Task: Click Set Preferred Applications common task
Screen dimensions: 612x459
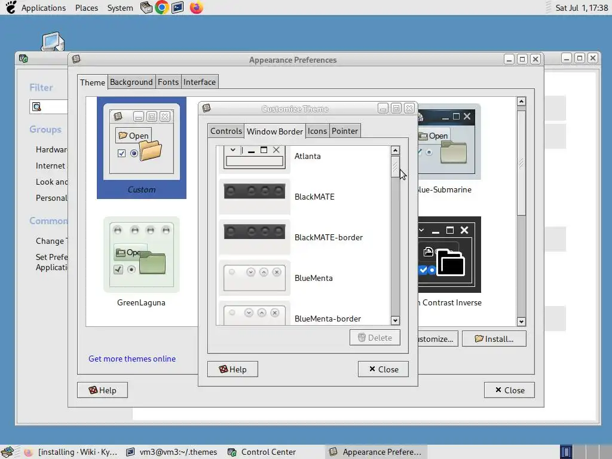Action: click(51, 262)
